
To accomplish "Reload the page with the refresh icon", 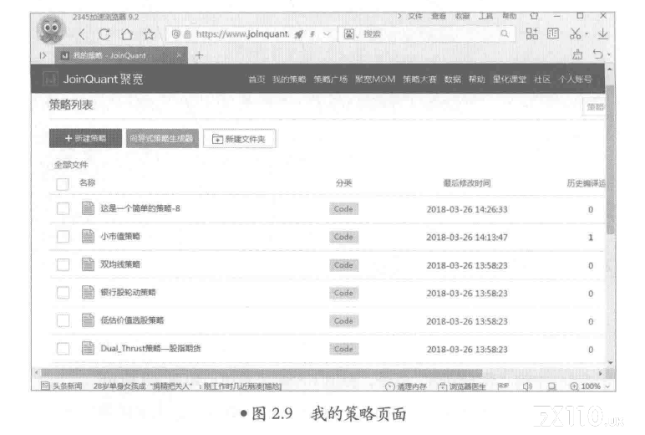I will (104, 34).
